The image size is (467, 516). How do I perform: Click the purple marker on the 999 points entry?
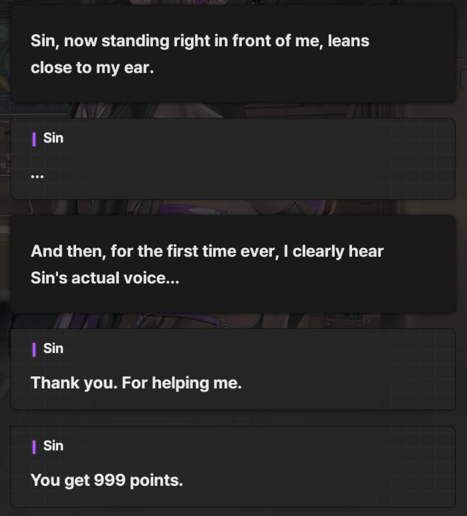(34, 447)
